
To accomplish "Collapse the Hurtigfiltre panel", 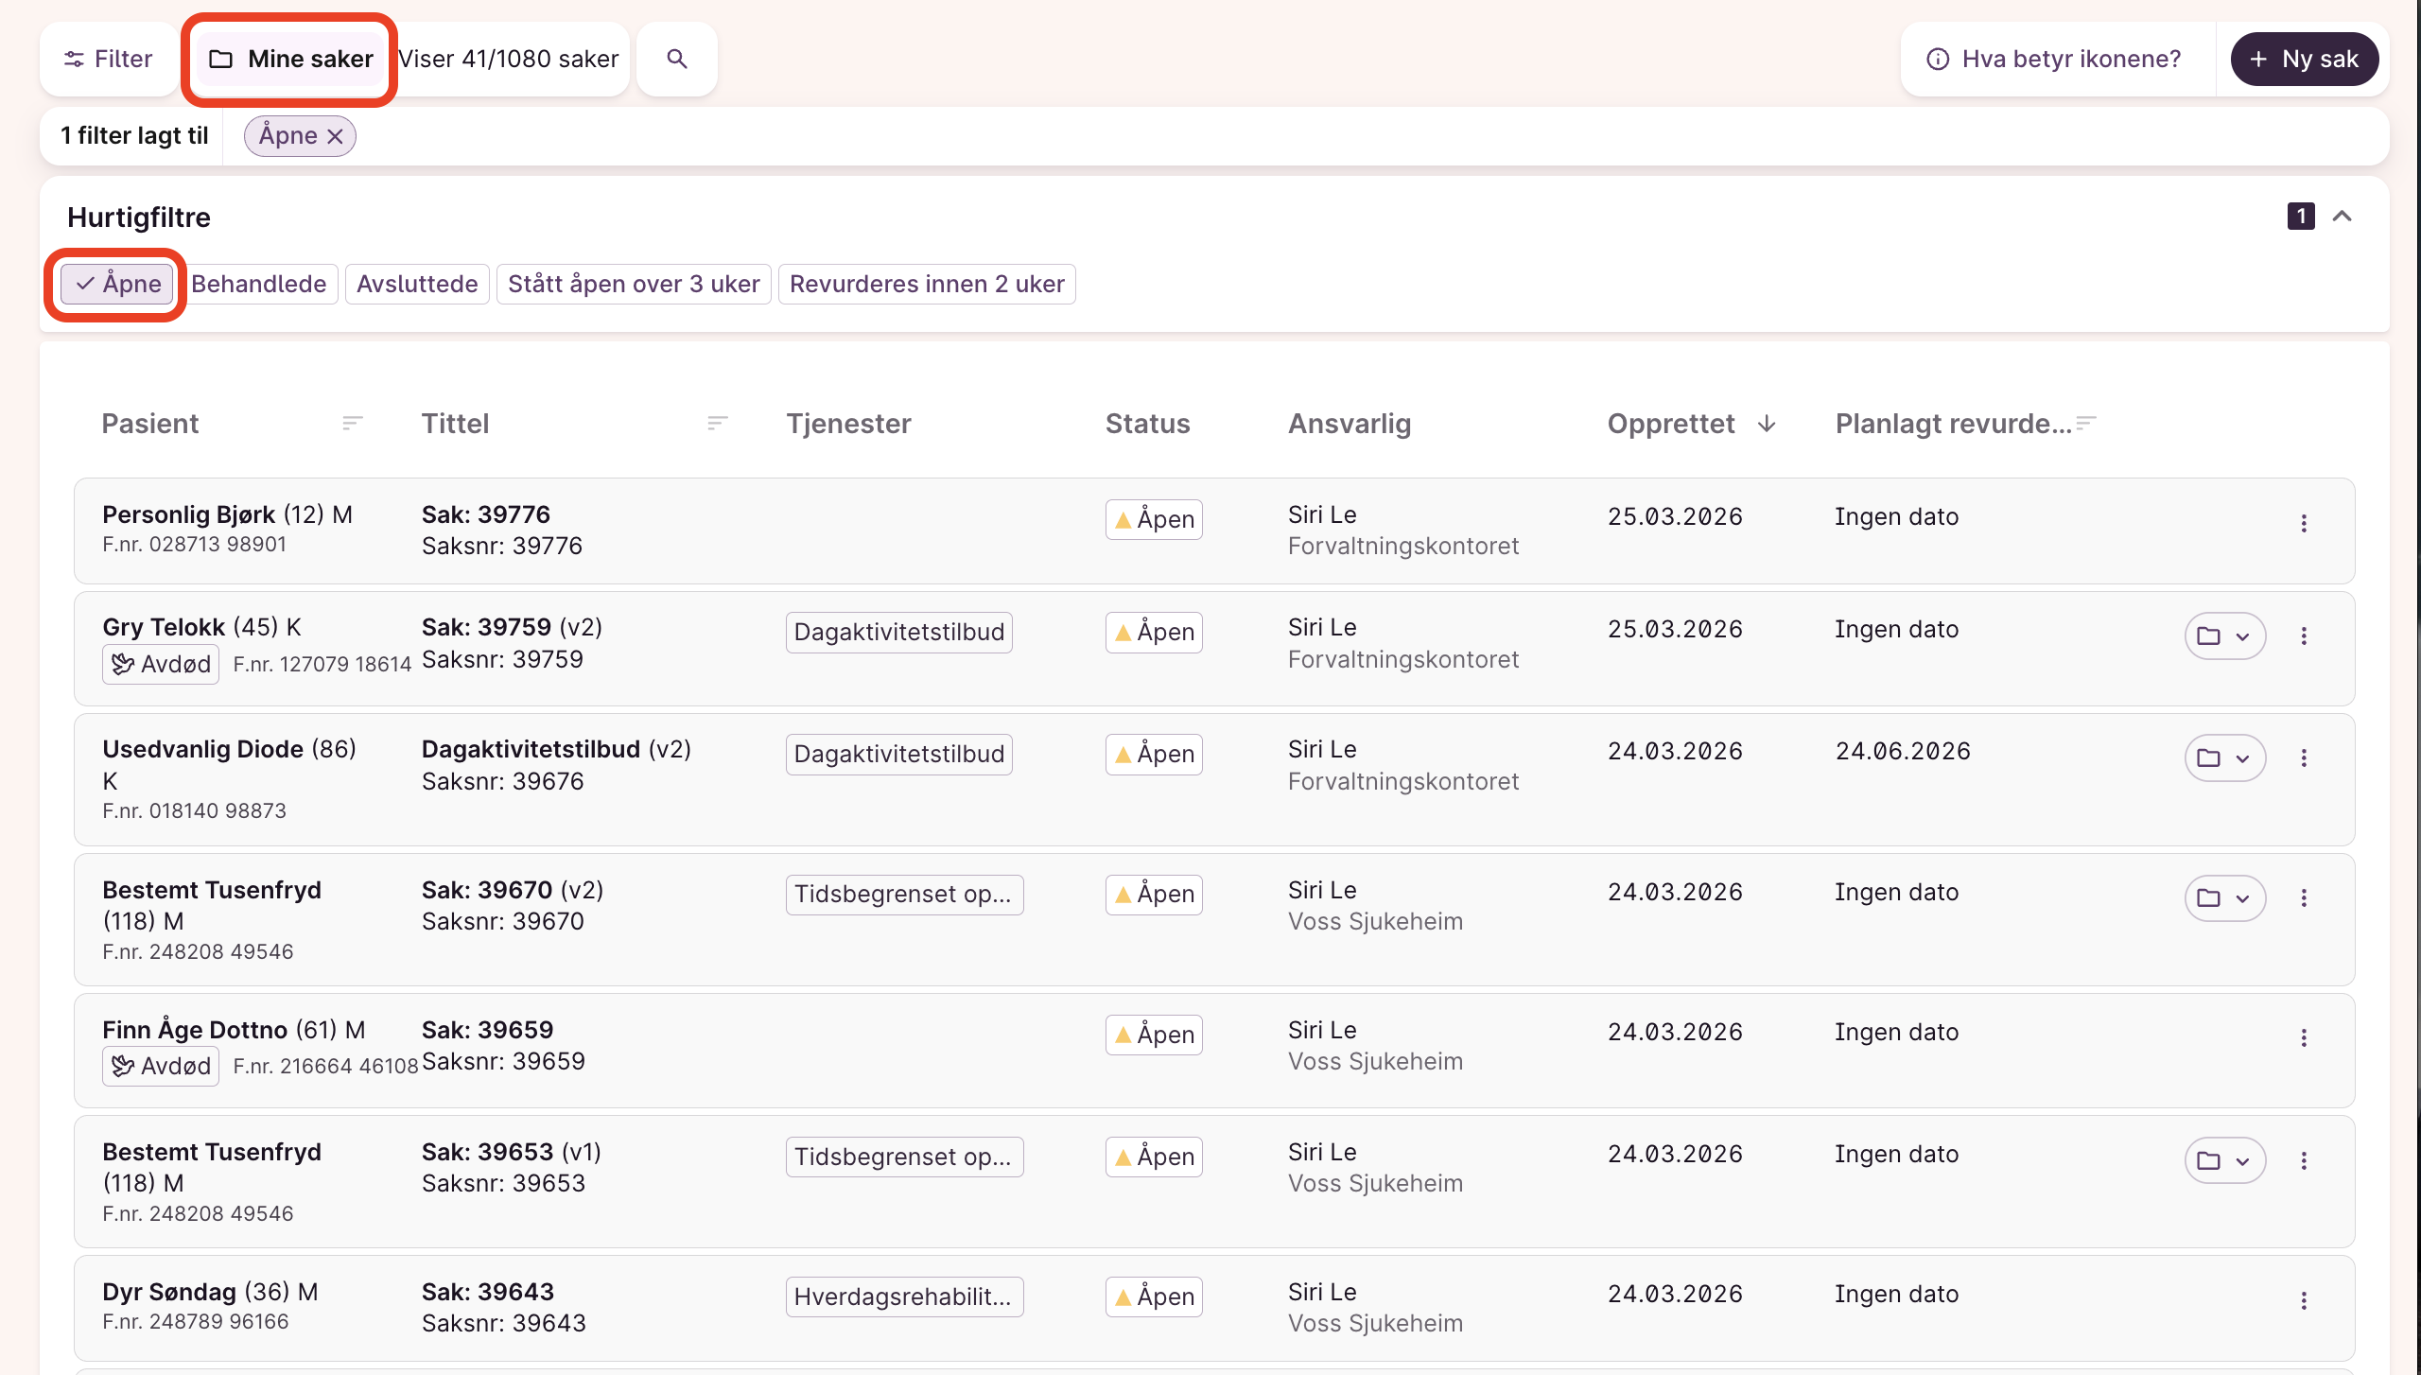I will 2342,217.
